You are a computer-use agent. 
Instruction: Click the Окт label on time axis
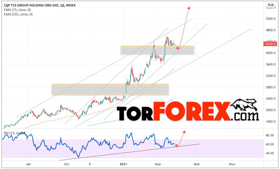[67, 164]
